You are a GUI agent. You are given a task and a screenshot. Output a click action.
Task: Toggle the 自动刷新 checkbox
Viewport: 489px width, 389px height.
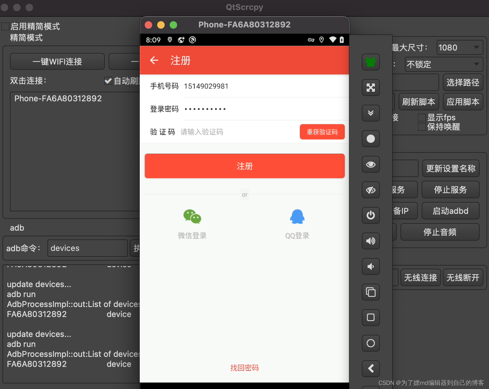pos(108,81)
